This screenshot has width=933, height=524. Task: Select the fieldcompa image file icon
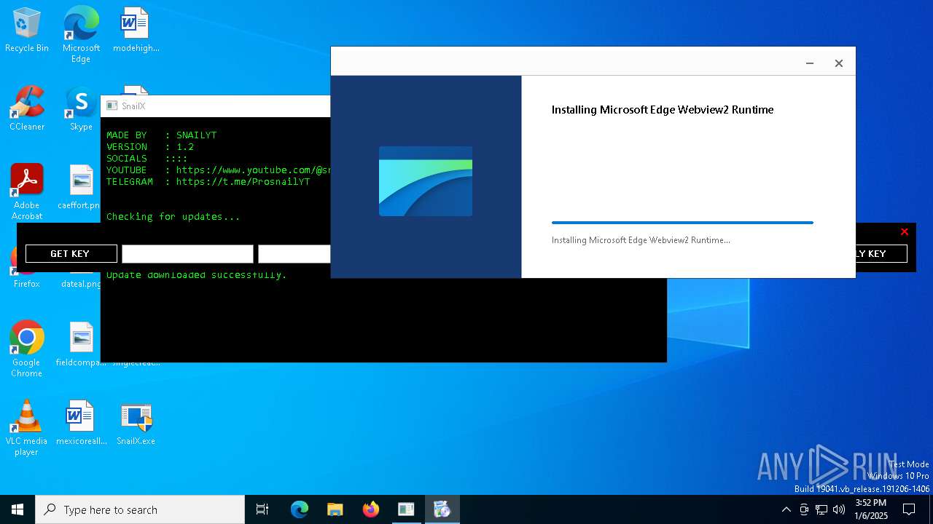pyautogui.click(x=81, y=345)
